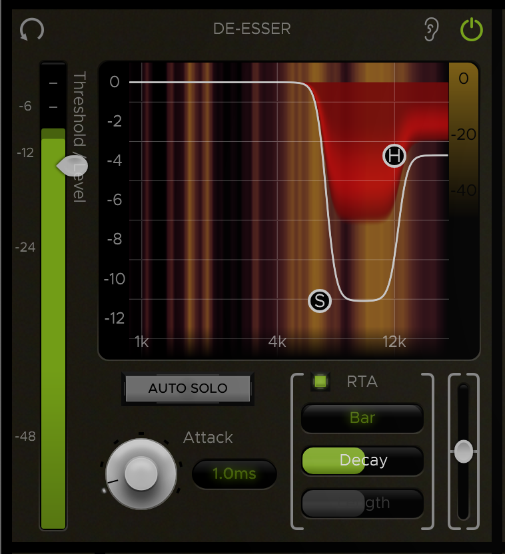Click the vertical RTA gain slider thumb
This screenshot has width=505, height=554.
pos(464,451)
